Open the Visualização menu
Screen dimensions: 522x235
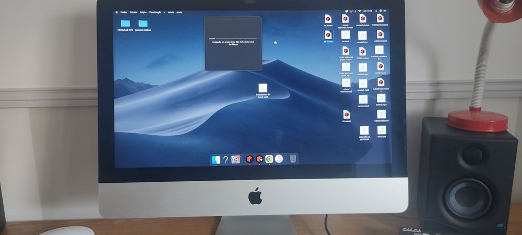(155, 13)
